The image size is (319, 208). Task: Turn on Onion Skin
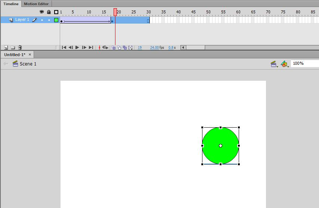114,48
